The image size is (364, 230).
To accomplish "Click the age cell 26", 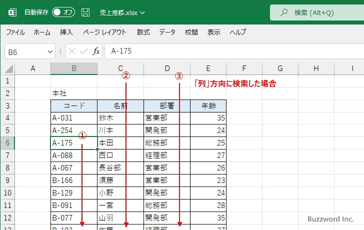I will tap(208, 168).
